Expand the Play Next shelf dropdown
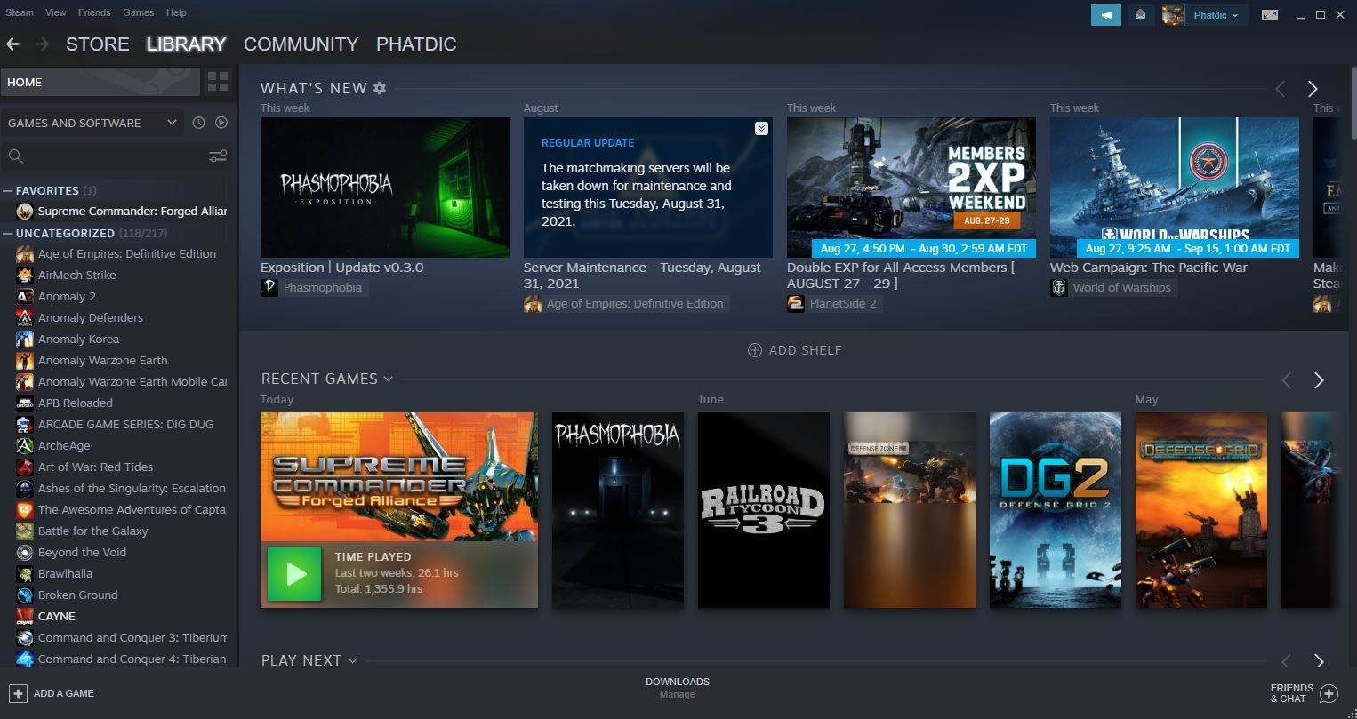The height and width of the screenshot is (719, 1357). tap(352, 660)
